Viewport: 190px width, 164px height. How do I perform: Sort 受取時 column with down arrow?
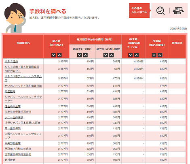(154, 55)
